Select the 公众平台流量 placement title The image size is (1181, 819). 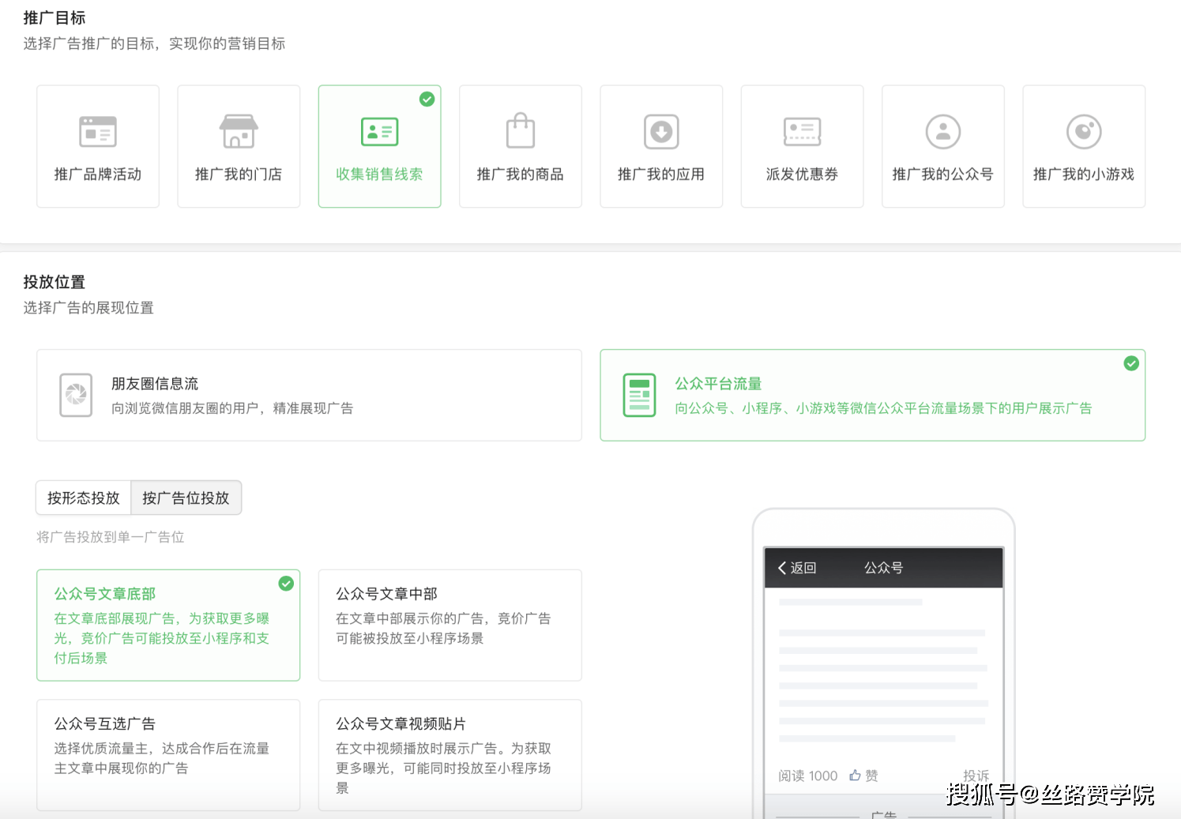[x=718, y=384]
